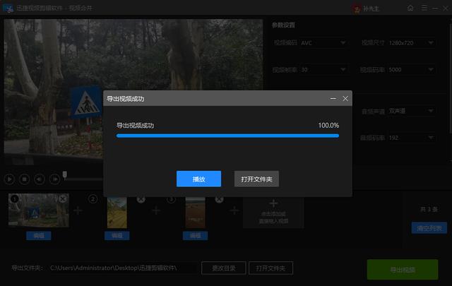
Task: Open the 视频尺寸 1280x720 dropdown
Action: click(x=411, y=42)
